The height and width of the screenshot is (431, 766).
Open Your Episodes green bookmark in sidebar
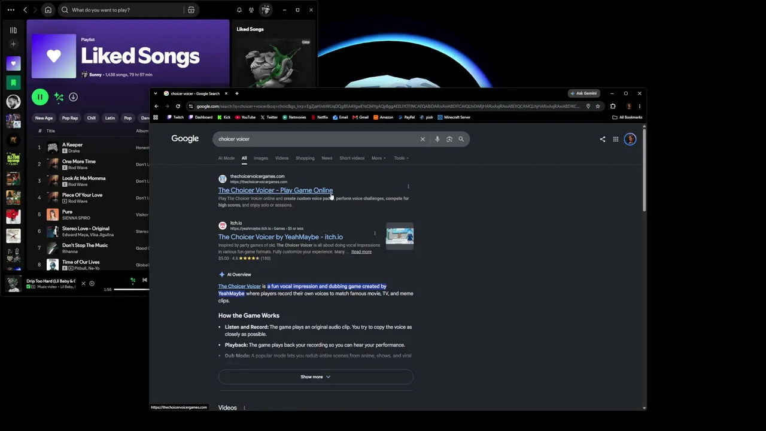tap(13, 82)
